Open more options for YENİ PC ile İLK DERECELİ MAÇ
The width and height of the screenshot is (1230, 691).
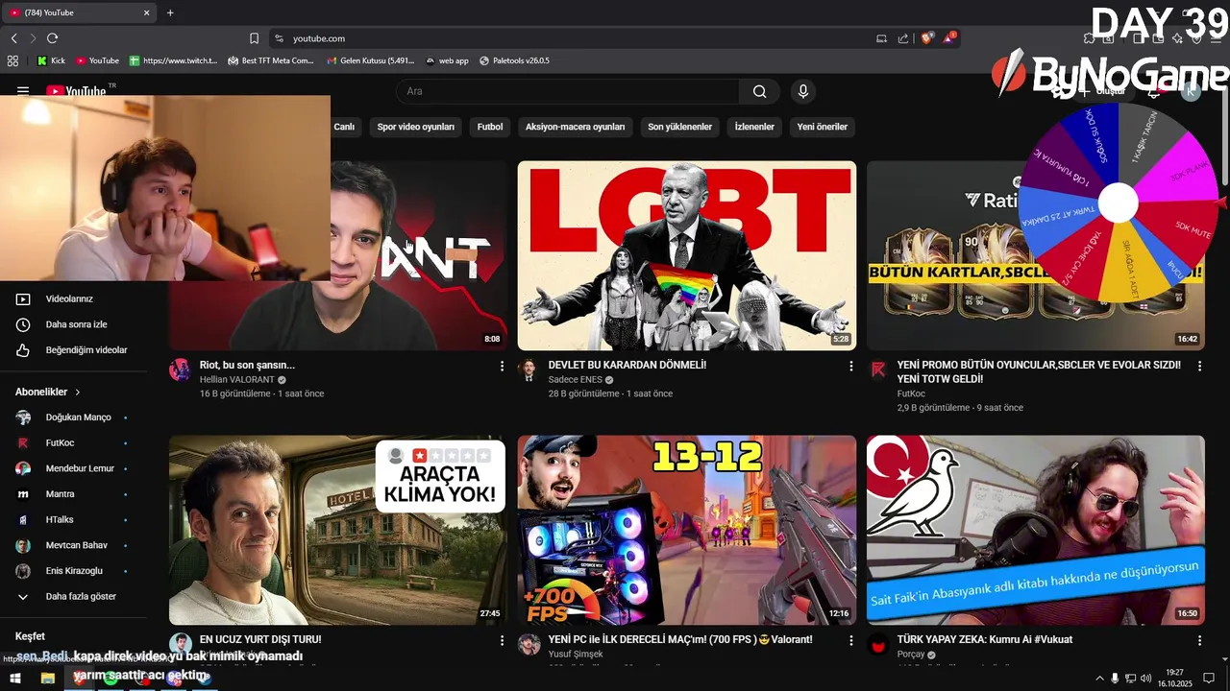[x=850, y=640]
